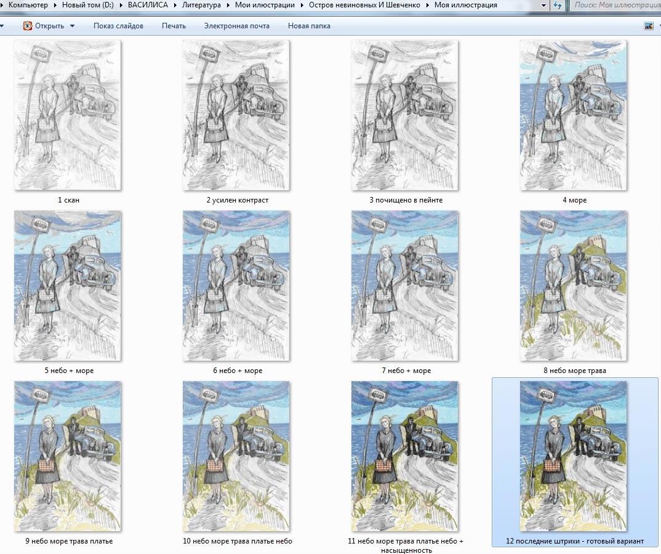
Task: Select the '8 небо море трава' image
Action: [x=574, y=286]
